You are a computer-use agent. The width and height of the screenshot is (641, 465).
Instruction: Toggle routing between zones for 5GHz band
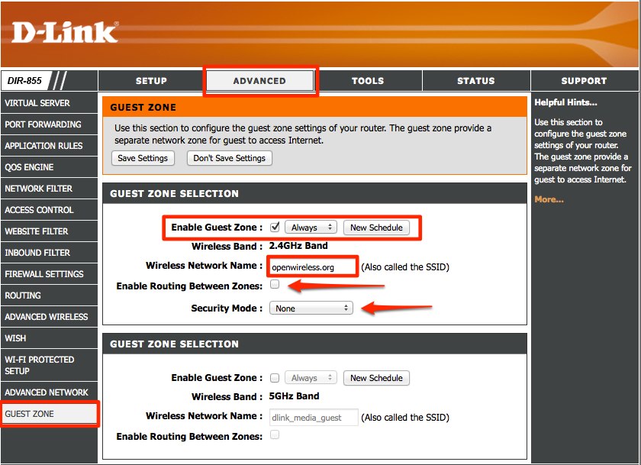click(275, 434)
